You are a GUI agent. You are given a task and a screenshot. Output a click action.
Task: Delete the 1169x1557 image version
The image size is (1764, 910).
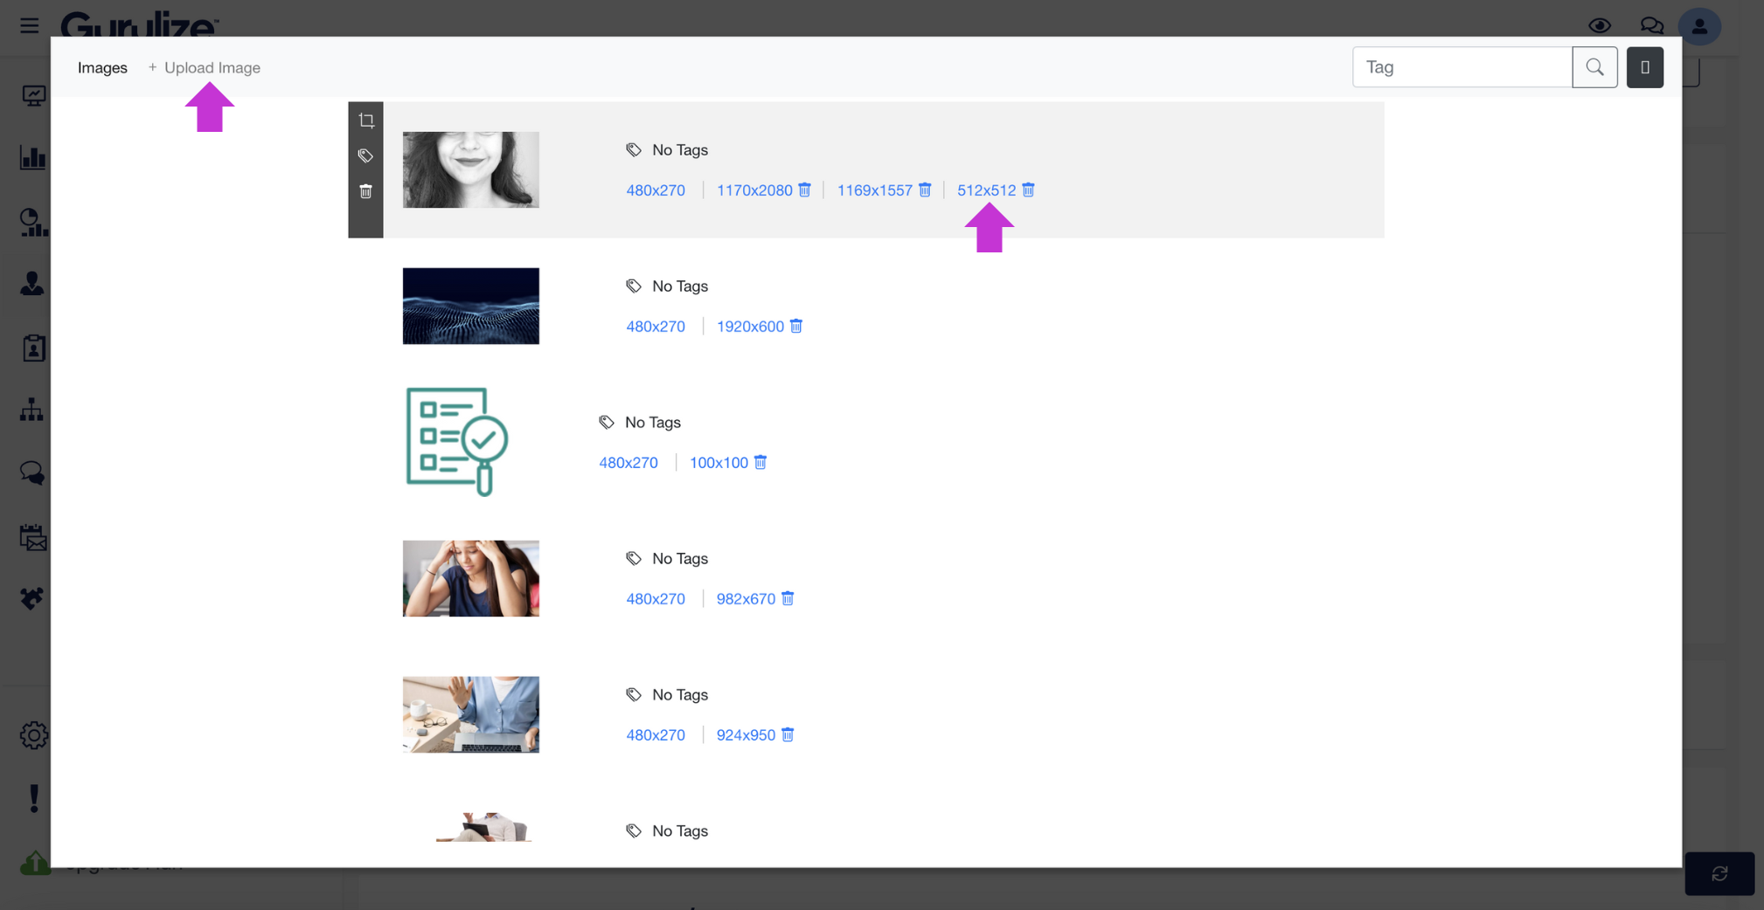925,190
